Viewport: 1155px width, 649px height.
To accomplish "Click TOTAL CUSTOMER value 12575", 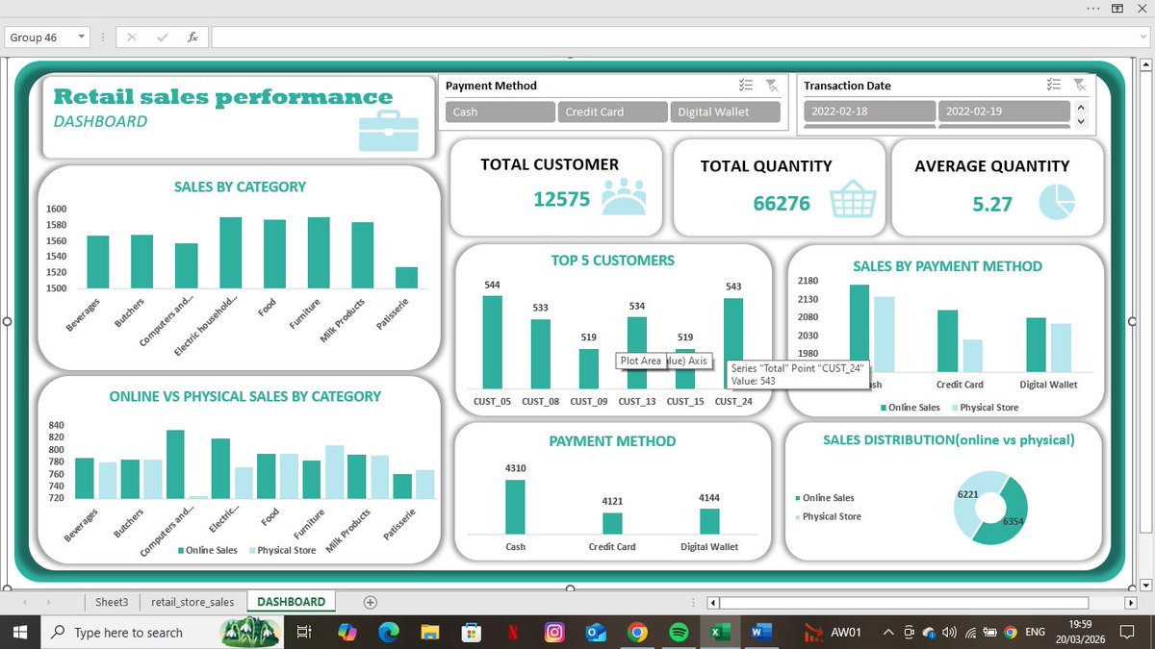I will [563, 198].
